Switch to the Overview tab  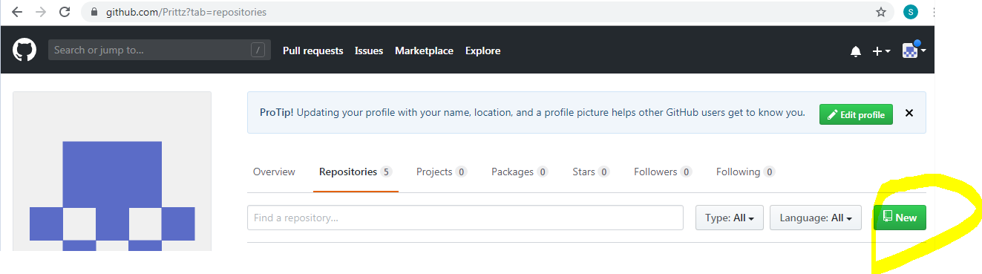274,172
